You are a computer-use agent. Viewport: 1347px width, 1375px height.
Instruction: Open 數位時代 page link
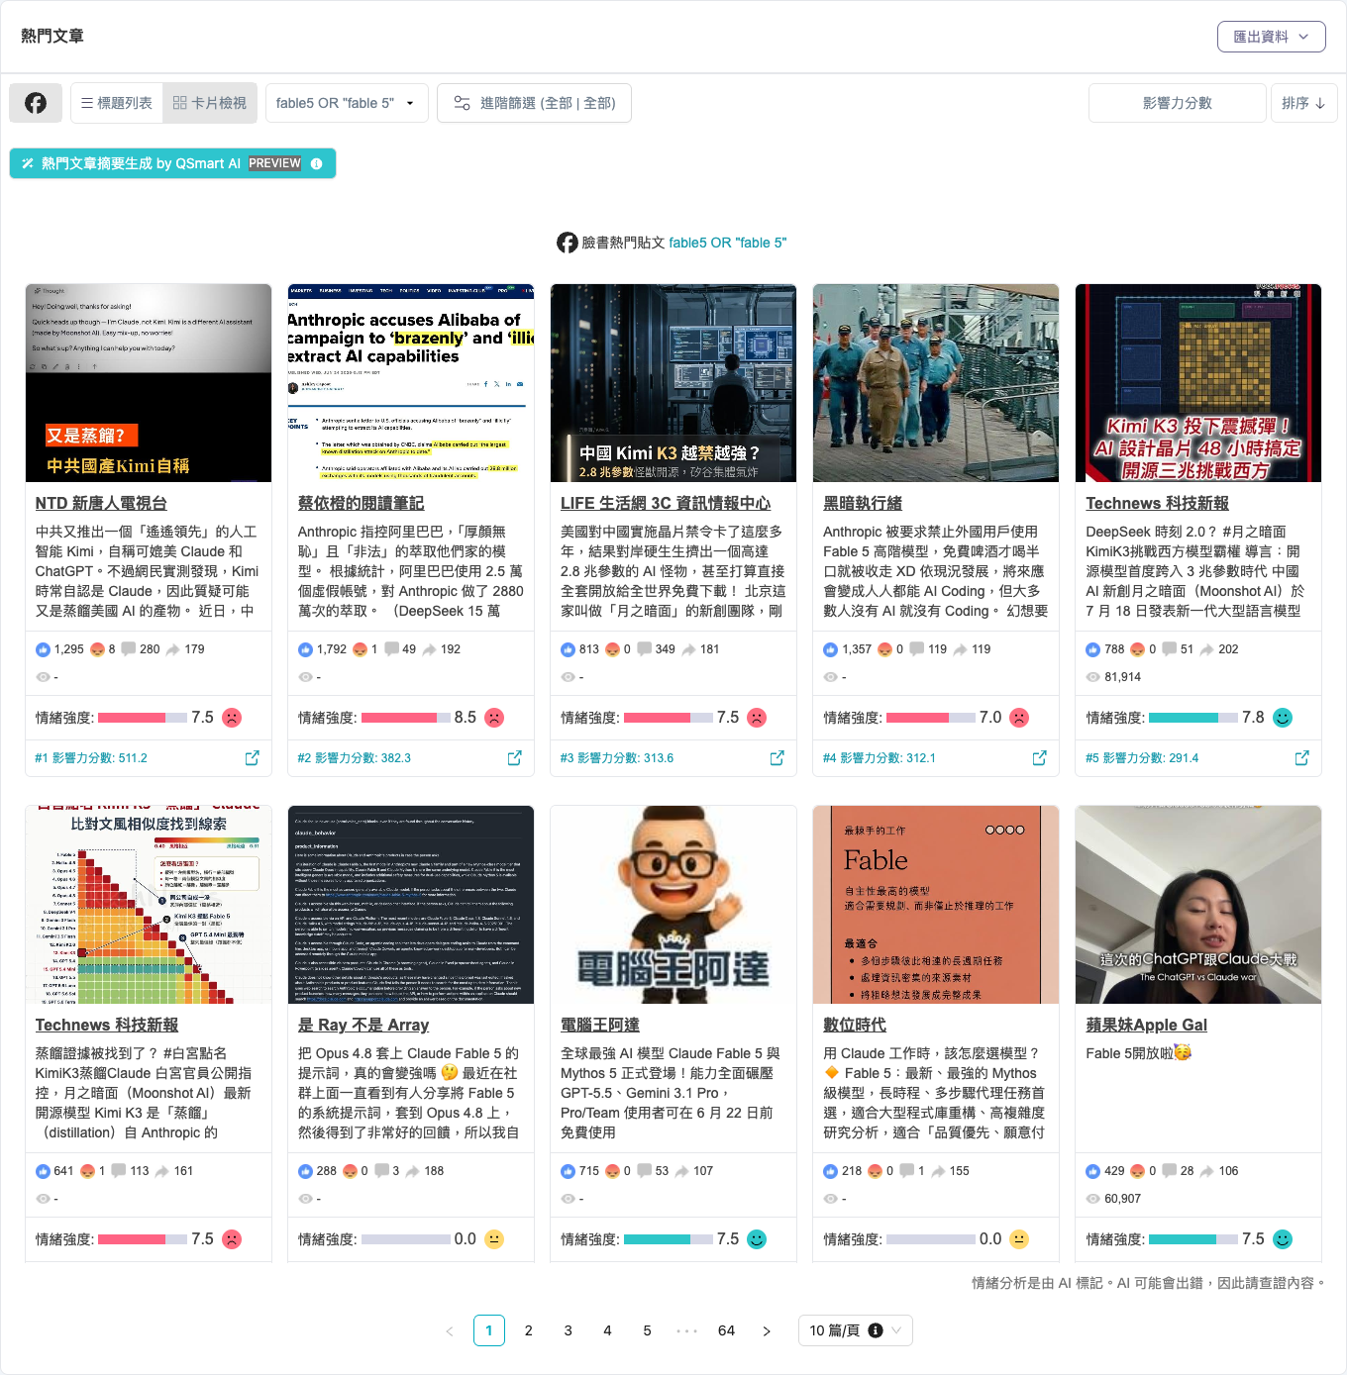click(x=855, y=1025)
